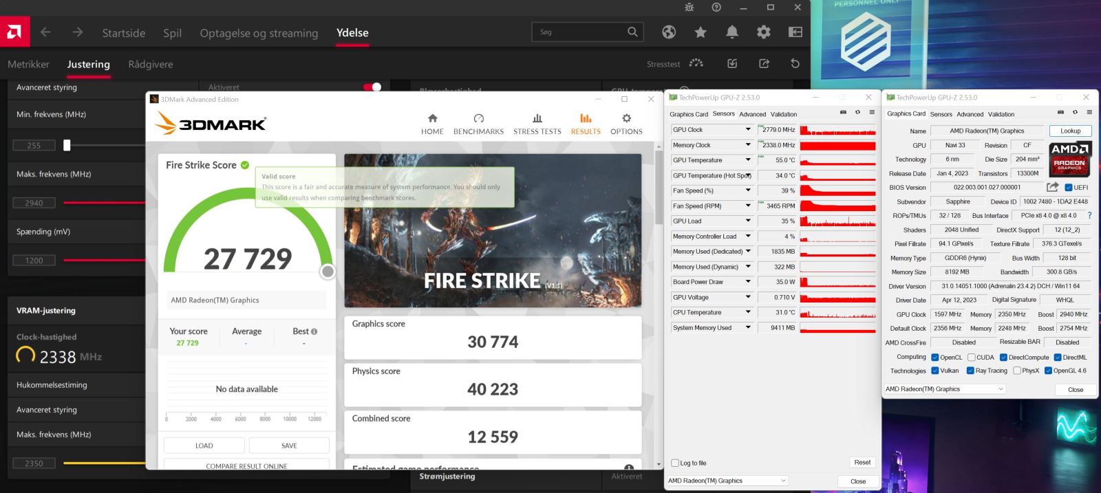Open hamburger menu in GPU-Z Sensors window

(872, 113)
